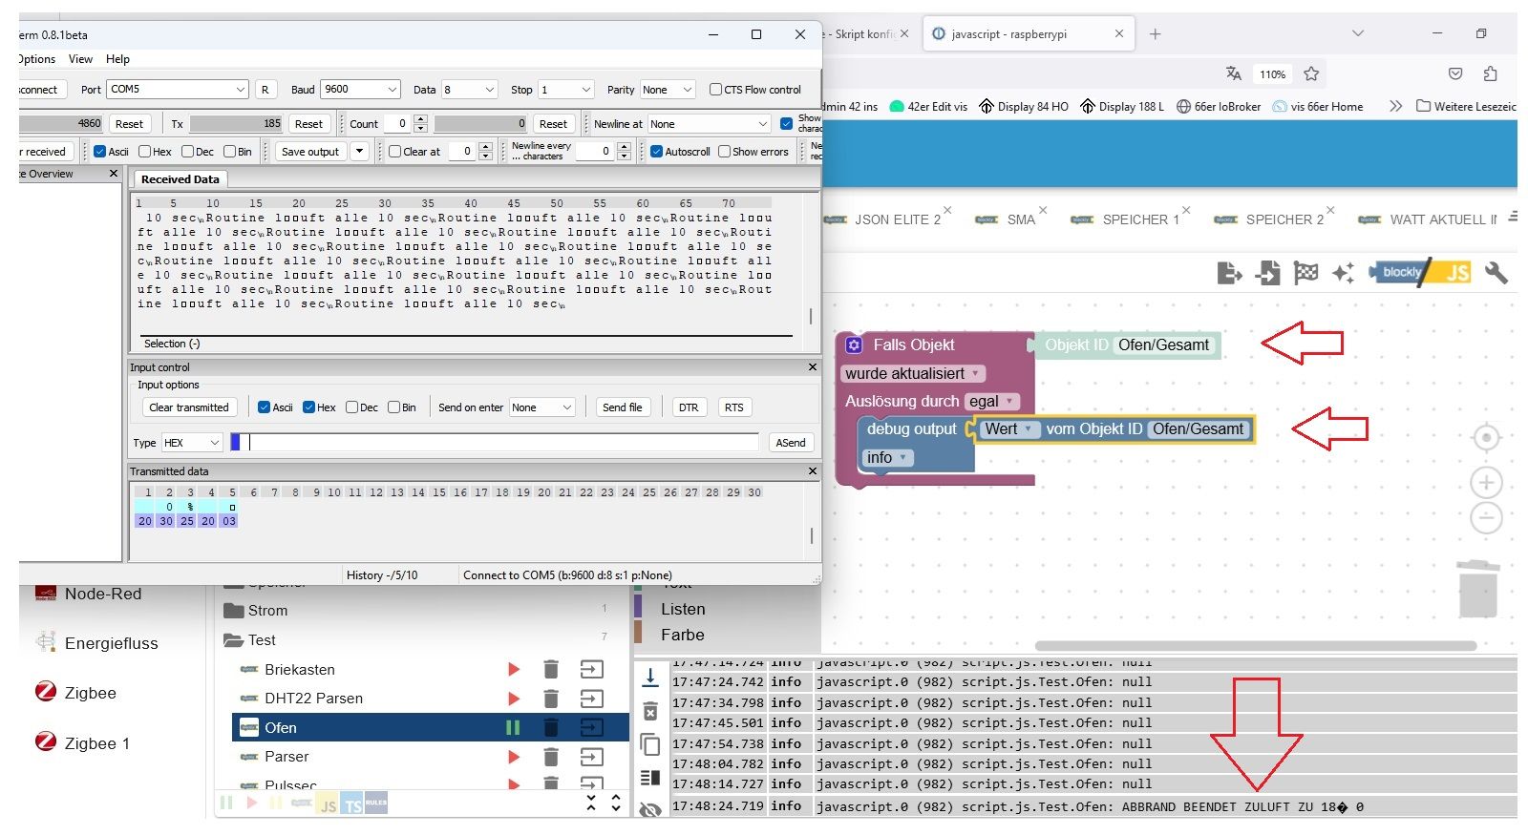This screenshot has width=1528, height=835.
Task: Open the script settings wrench icon
Action: click(1496, 273)
